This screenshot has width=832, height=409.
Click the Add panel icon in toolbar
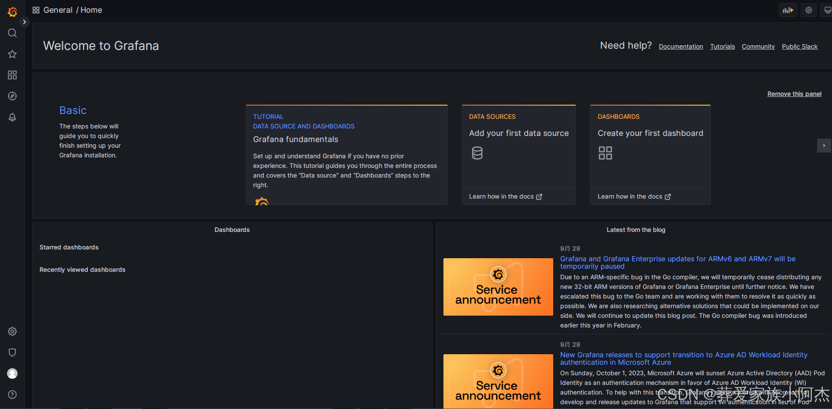coord(788,10)
